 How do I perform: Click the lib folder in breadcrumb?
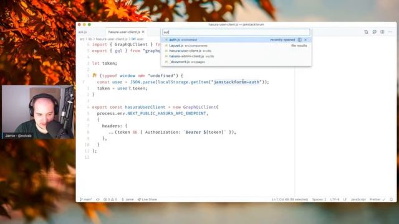90,39
